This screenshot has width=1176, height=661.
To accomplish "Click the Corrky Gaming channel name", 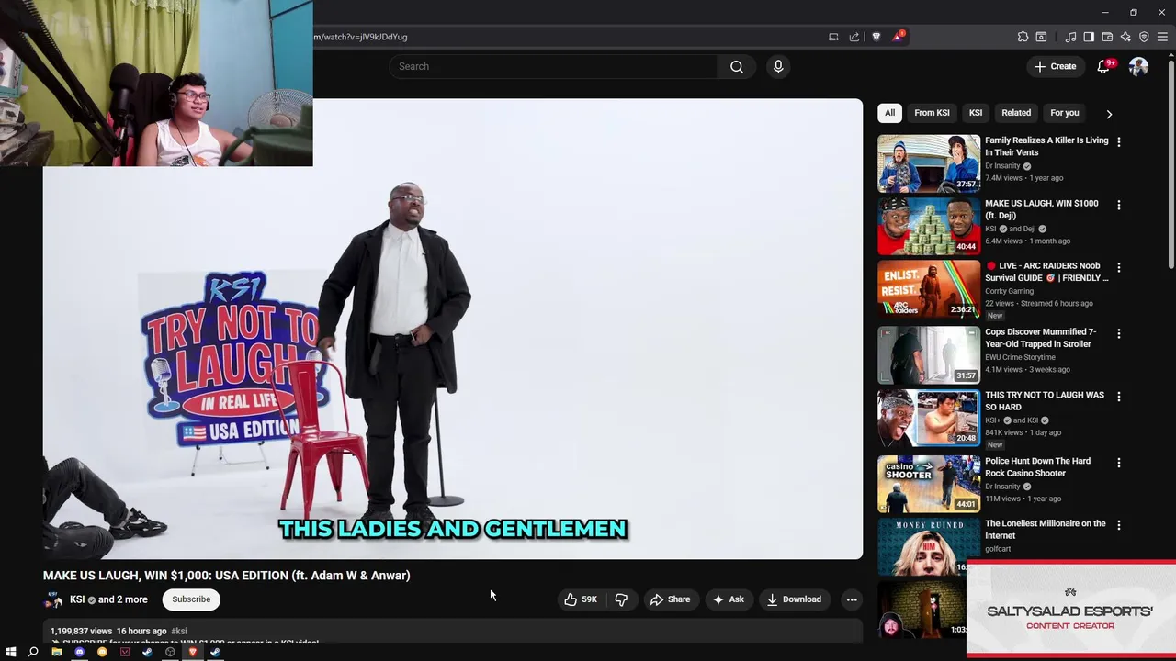I will click(1009, 291).
